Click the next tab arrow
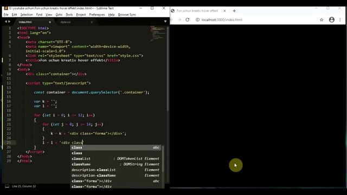The width and height of the screenshot is (347, 195). (9, 22)
